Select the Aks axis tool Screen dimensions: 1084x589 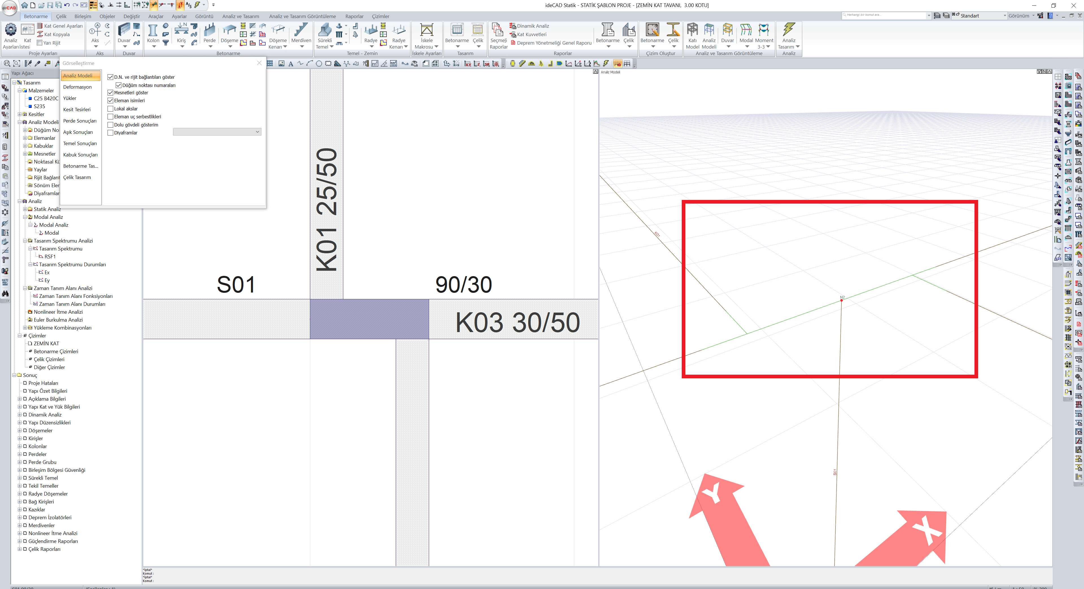click(x=95, y=35)
